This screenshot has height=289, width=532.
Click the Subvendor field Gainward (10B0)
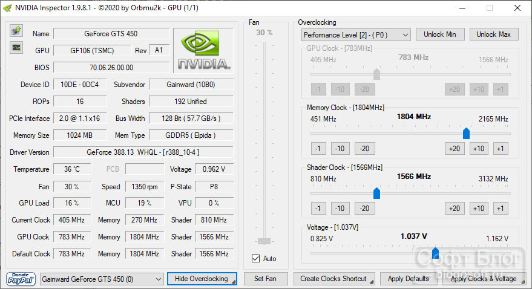point(191,85)
